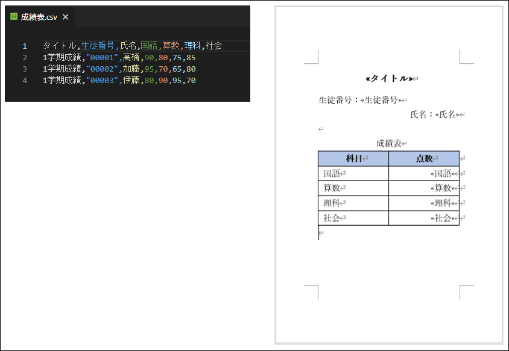509x351 pixels.
Task: Click the 点数 table header cell
Action: [424, 158]
